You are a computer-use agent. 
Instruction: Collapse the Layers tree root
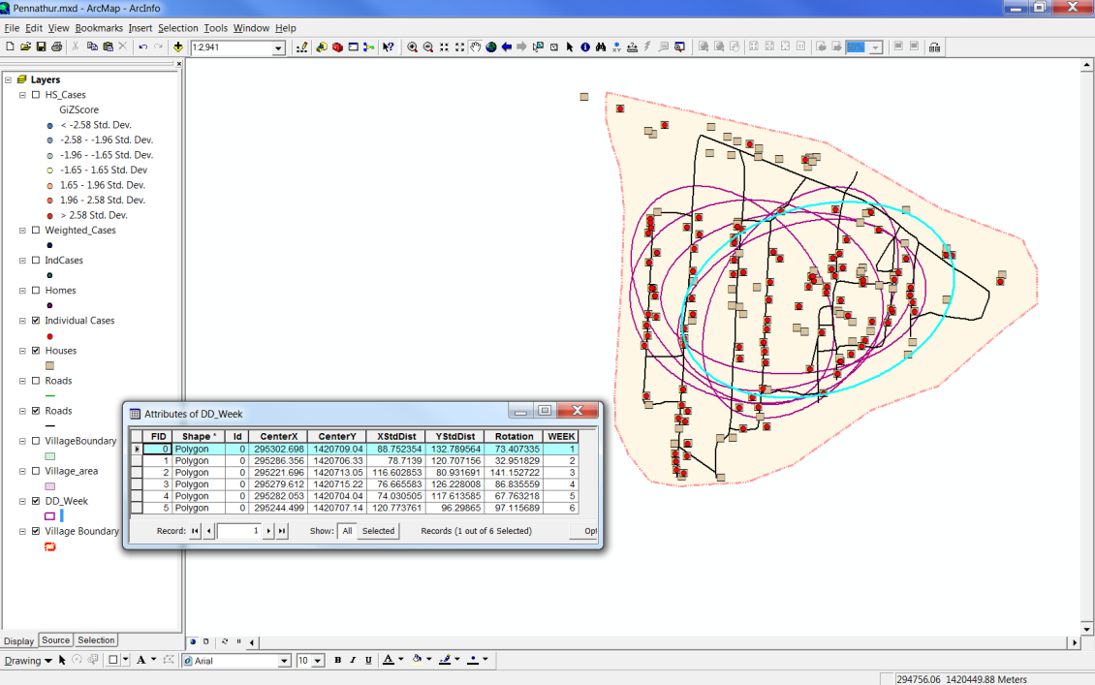click(8, 80)
